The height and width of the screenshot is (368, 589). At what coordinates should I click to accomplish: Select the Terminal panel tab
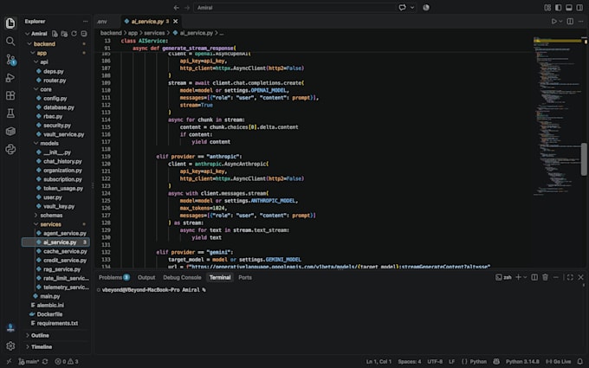point(220,277)
